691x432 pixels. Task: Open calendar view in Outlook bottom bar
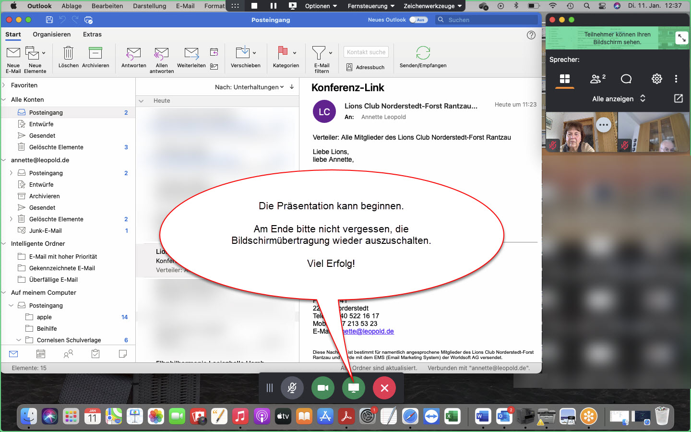41,354
